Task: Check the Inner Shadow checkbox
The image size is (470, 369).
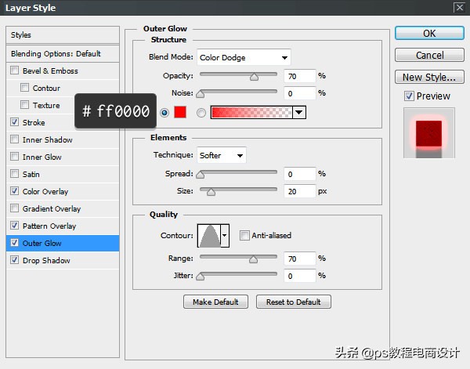Action: [14, 139]
